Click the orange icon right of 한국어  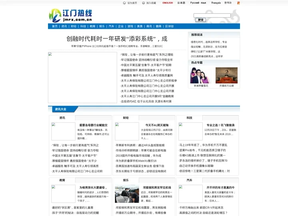click(238, 3)
